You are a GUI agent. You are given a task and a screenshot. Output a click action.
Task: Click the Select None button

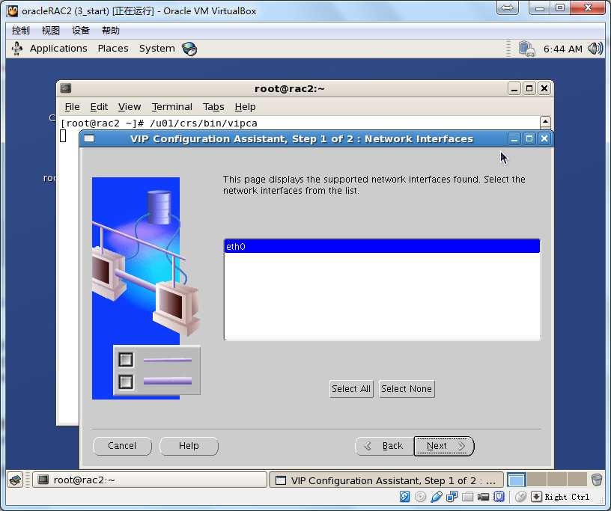click(x=407, y=389)
